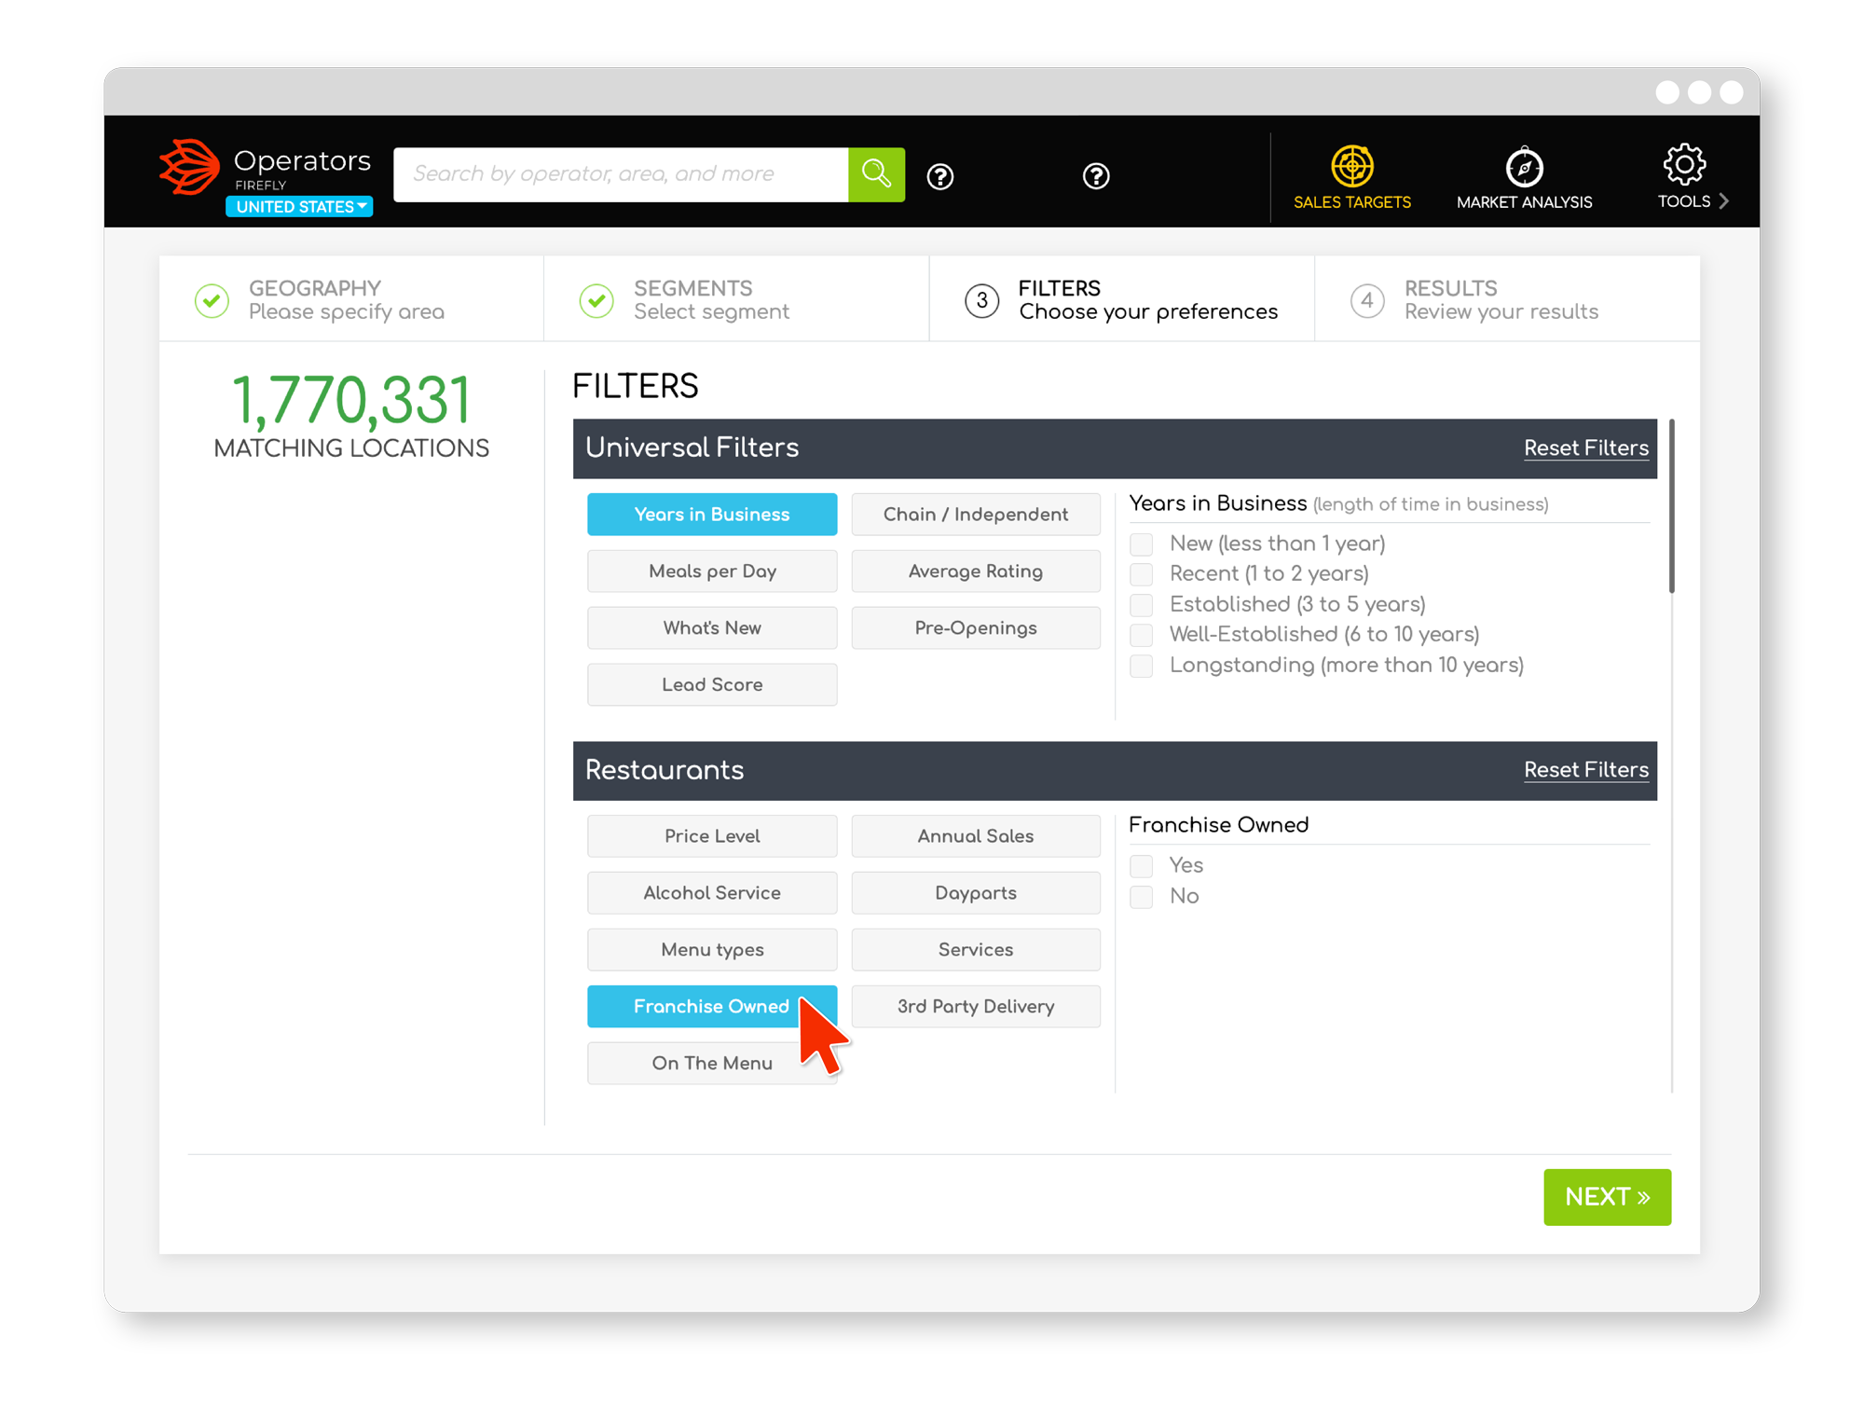This screenshot has width=1864, height=1404.
Task: Expand the Chain / Independent filter
Action: 975,515
